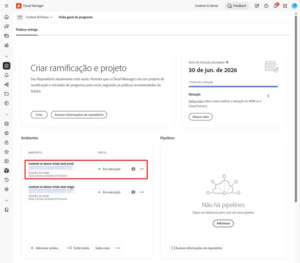Open the stacked windows sidebar icon
Screen dimensions: 300x263
(x=6, y=36)
